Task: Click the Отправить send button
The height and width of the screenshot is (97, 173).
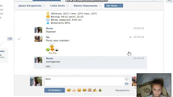Action: point(55,90)
